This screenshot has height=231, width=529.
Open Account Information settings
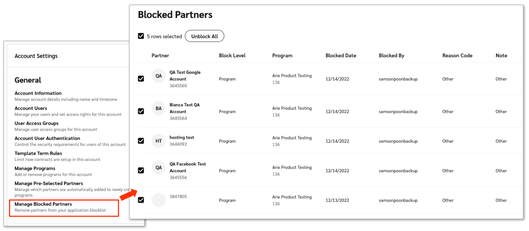(38, 93)
